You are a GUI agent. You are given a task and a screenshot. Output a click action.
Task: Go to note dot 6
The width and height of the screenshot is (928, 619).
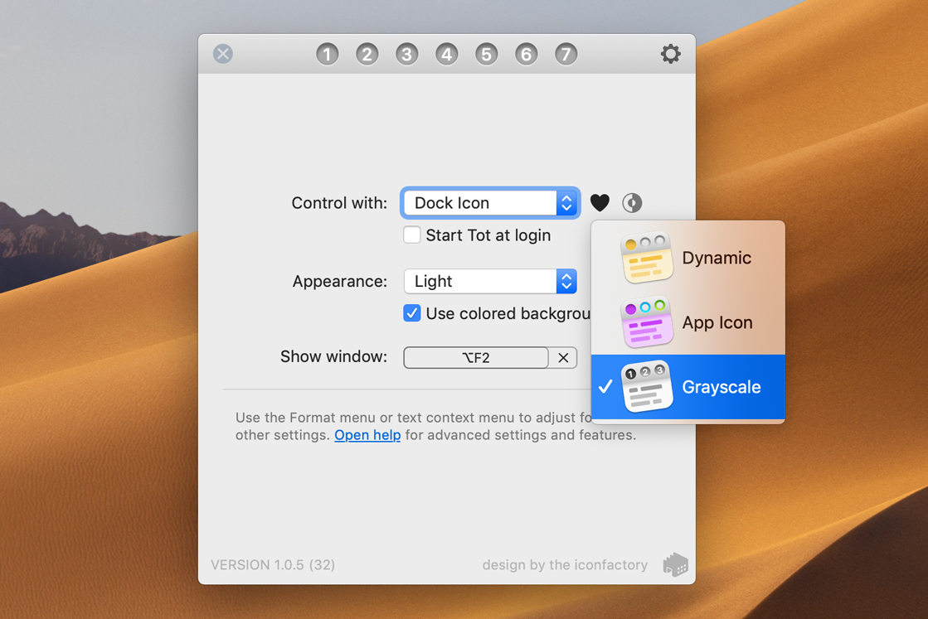[526, 55]
